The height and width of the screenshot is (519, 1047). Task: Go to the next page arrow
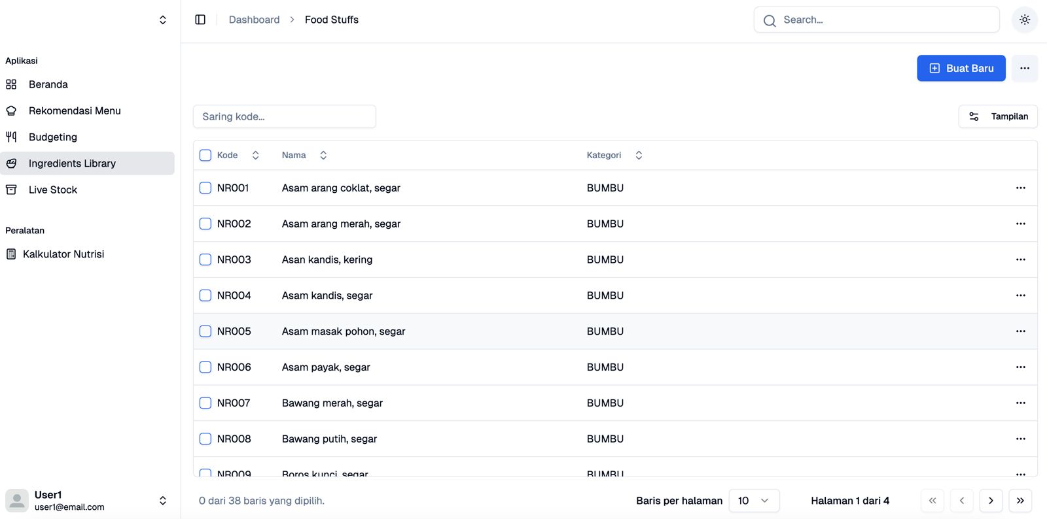991,501
